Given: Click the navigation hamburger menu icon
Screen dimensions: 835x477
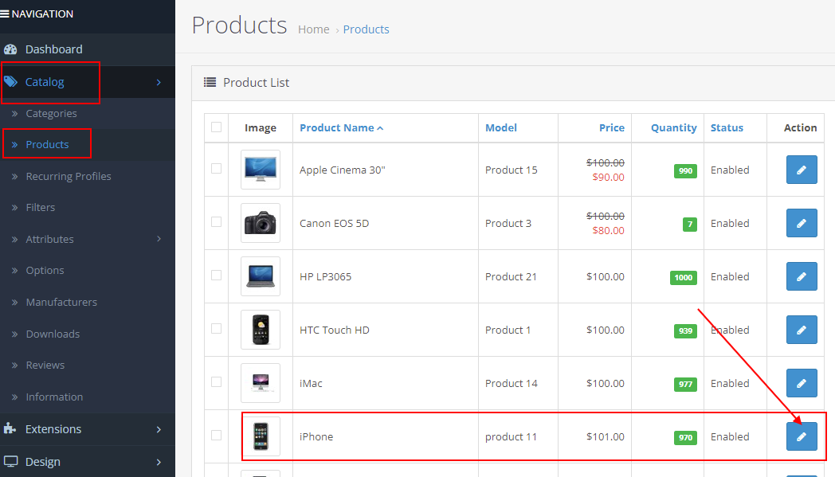Looking at the screenshot, I should [4, 14].
